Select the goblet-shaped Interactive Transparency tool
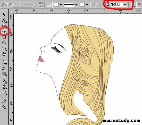The width and height of the screenshot is (142, 125). (x=4, y=68)
